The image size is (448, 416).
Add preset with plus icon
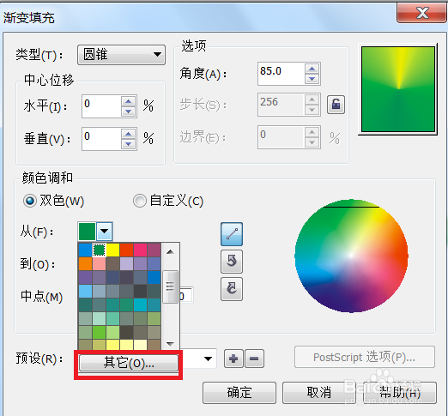(233, 359)
